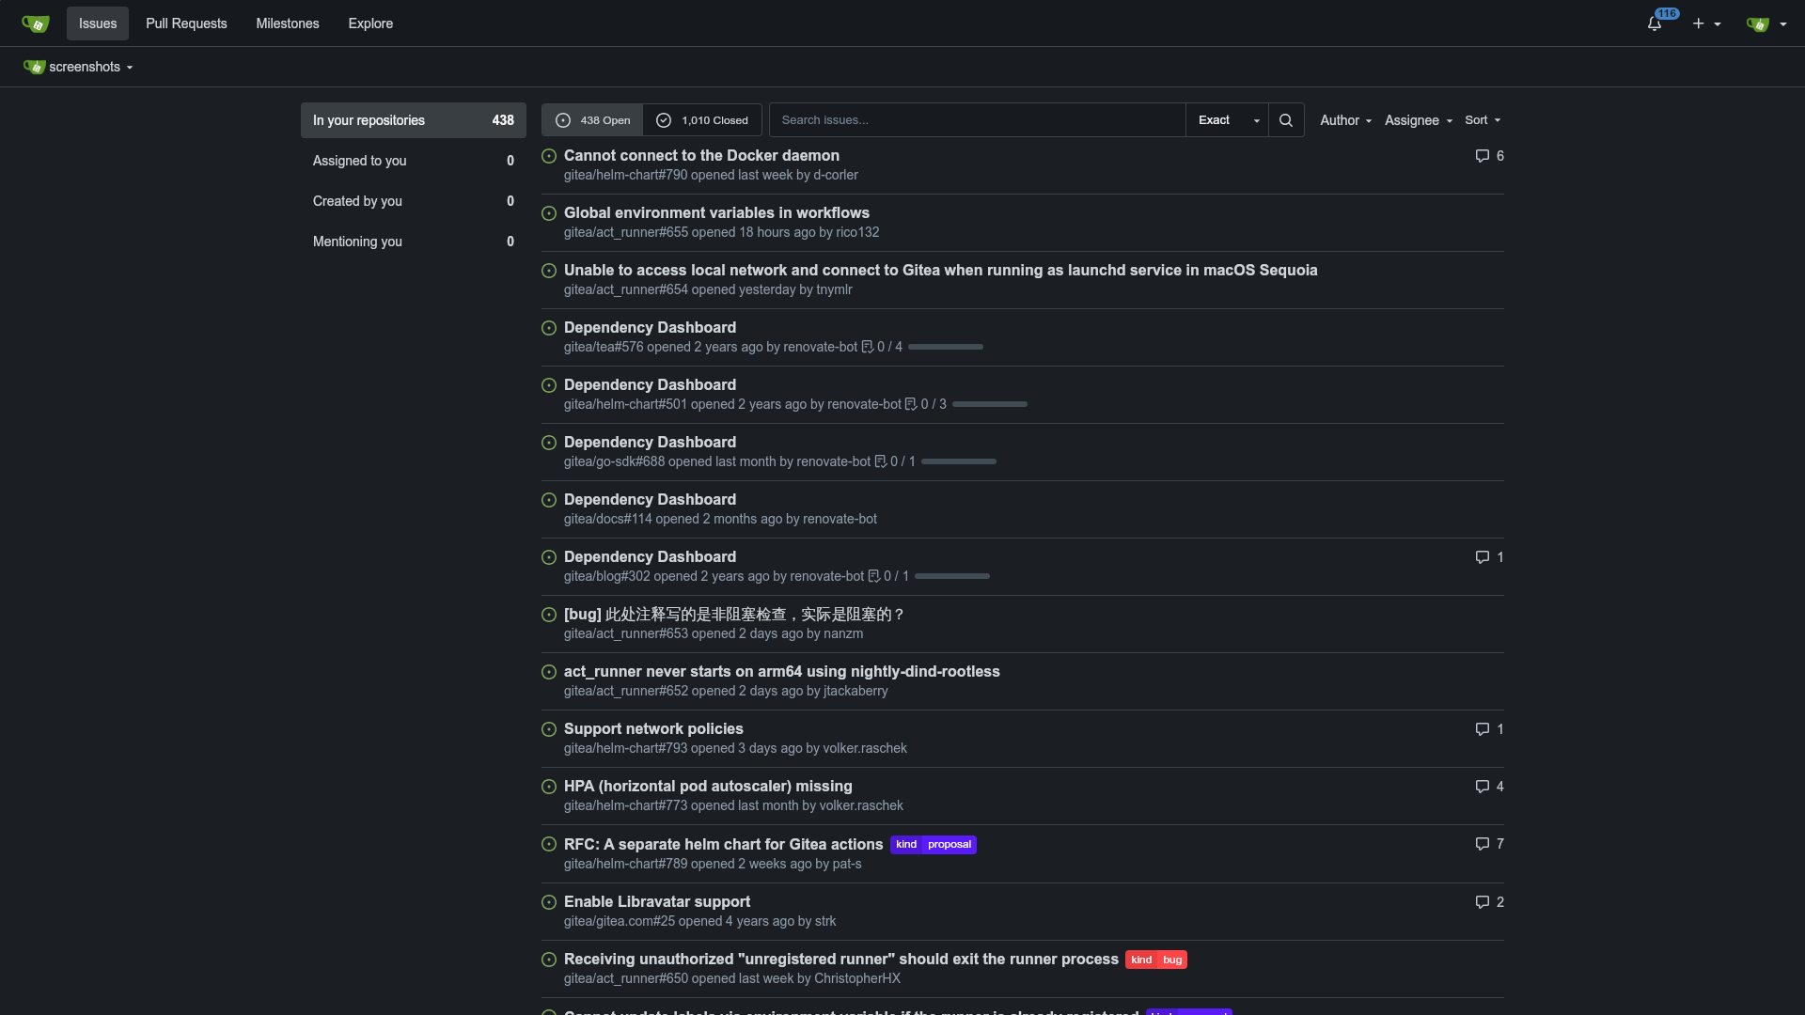Go to Pull Requests tab
This screenshot has width=1805, height=1015.
186,23
